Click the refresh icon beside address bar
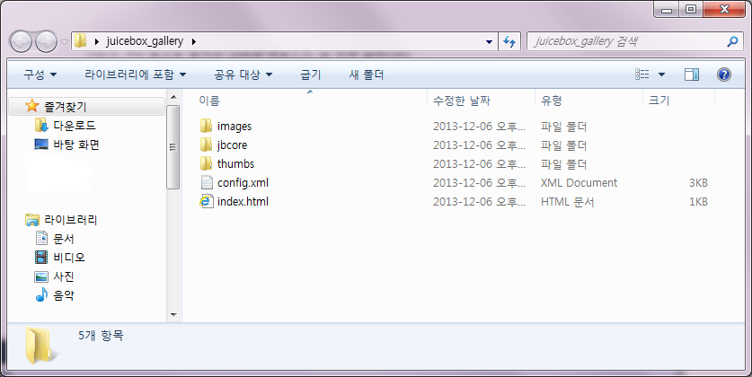 [x=509, y=41]
